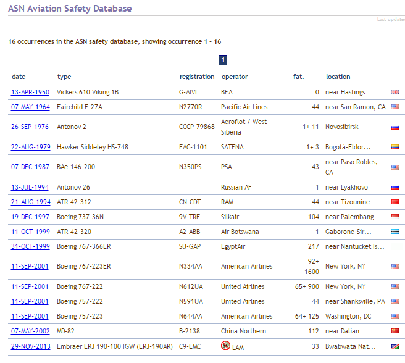
Task: Open the 07-DEC-1987 occurrence link
Action: (30, 167)
